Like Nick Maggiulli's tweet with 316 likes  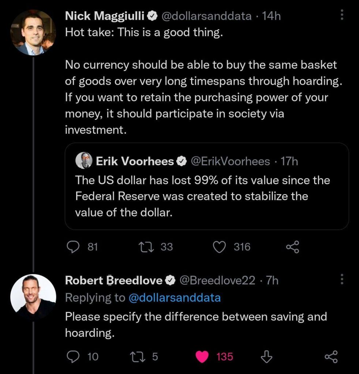coord(219,247)
